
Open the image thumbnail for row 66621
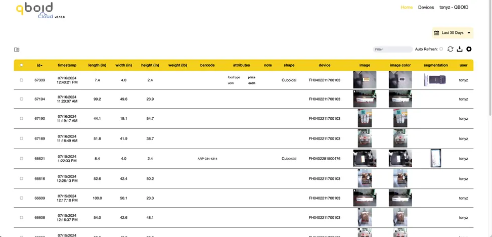[365, 158]
